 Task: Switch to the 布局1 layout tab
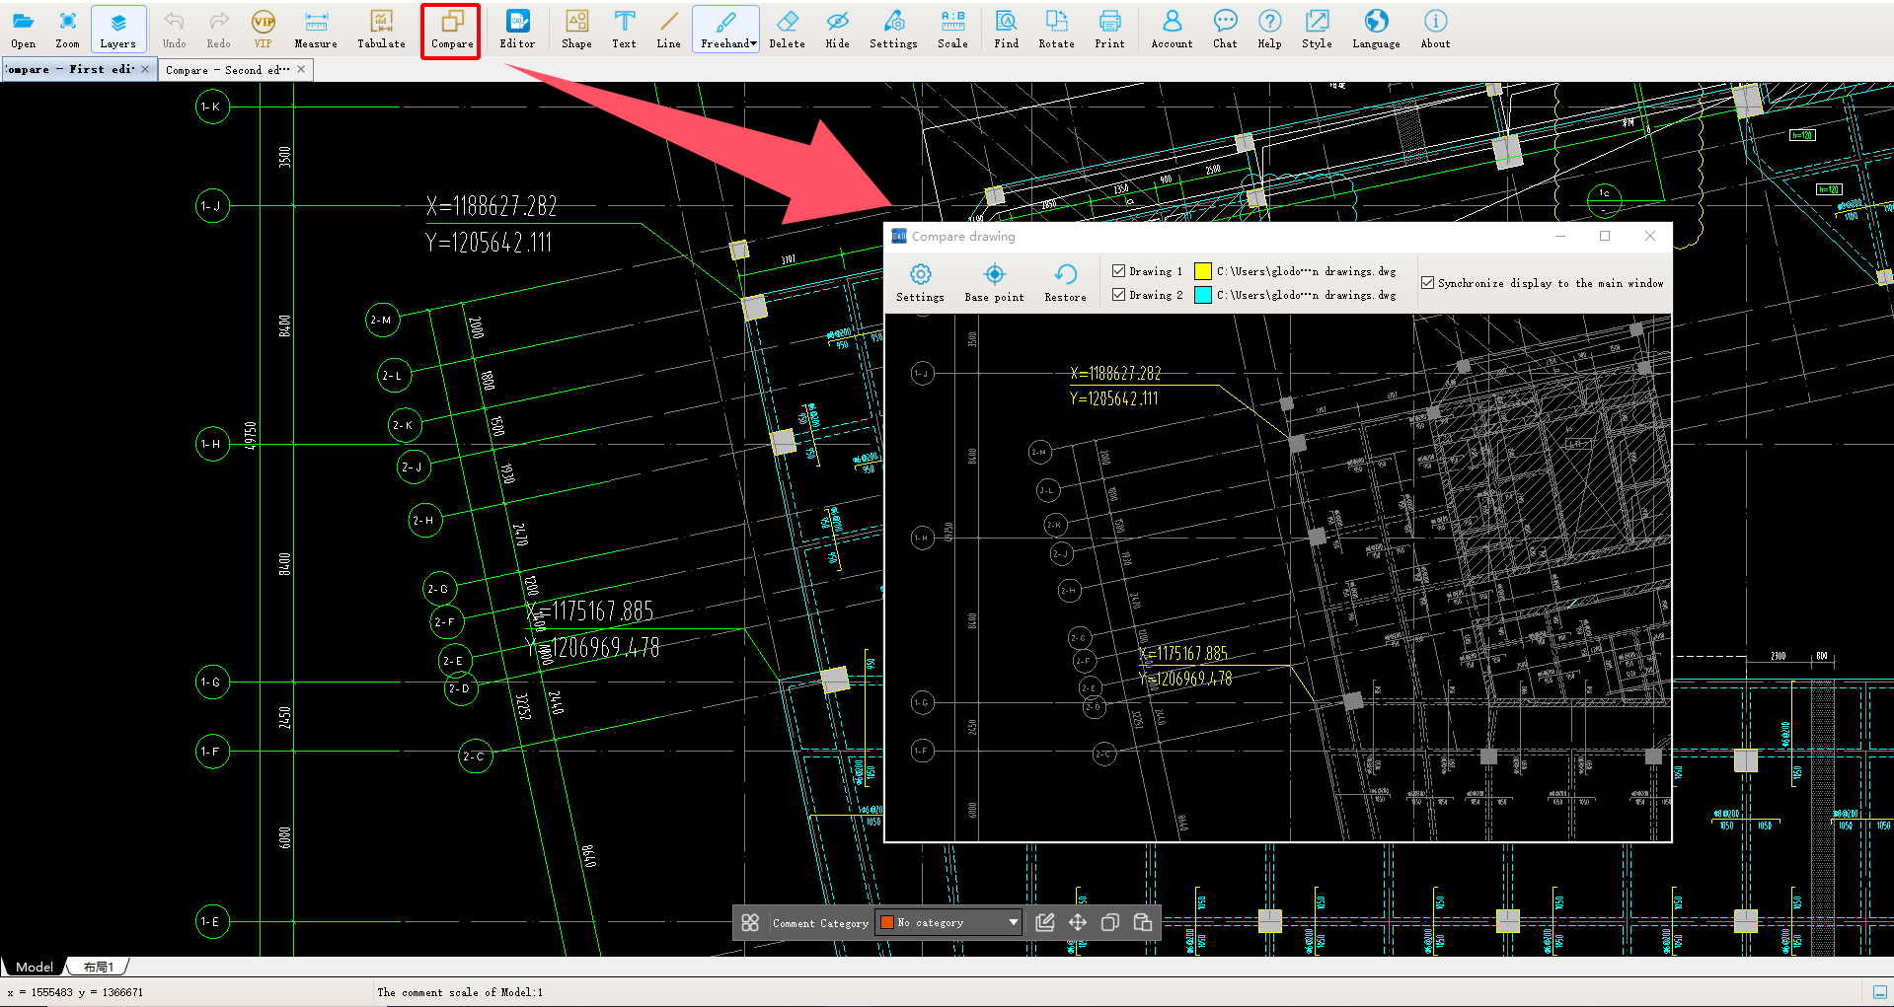99,968
